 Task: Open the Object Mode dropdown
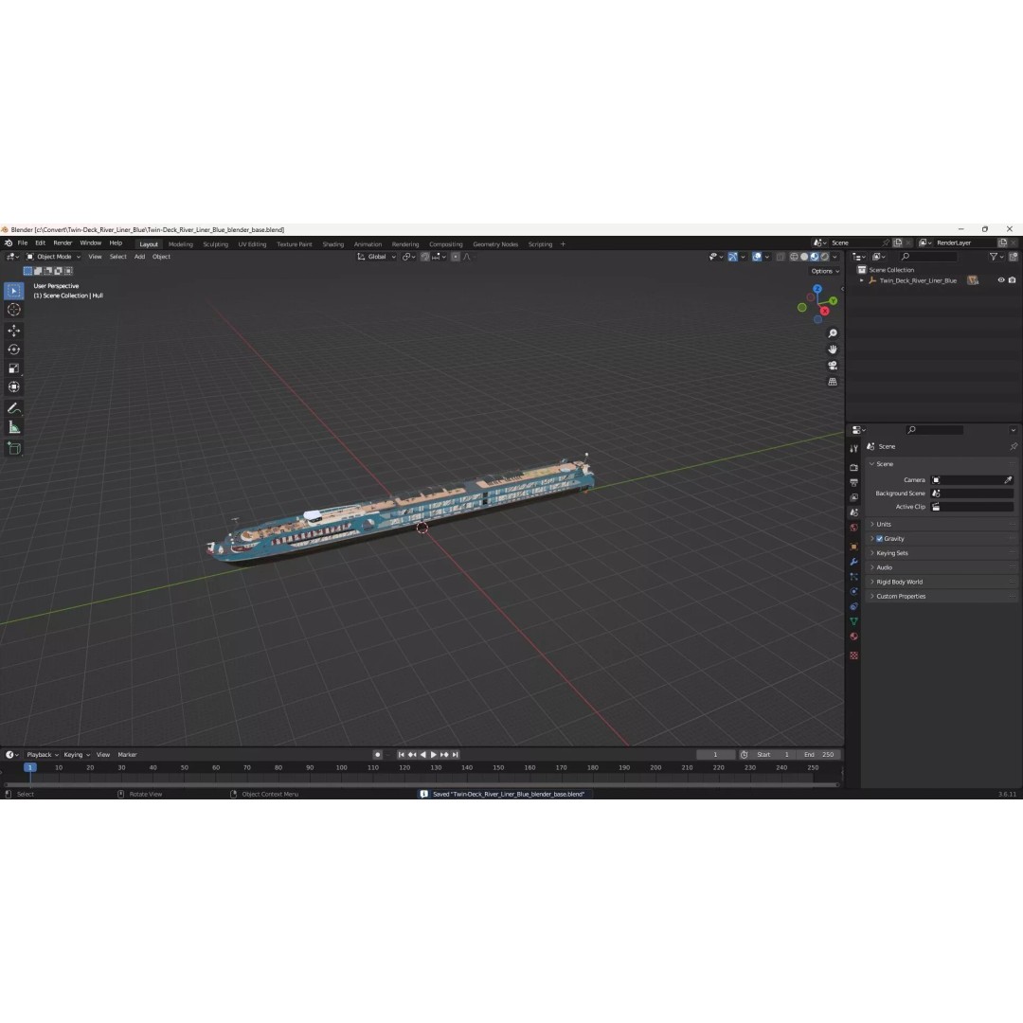point(53,257)
